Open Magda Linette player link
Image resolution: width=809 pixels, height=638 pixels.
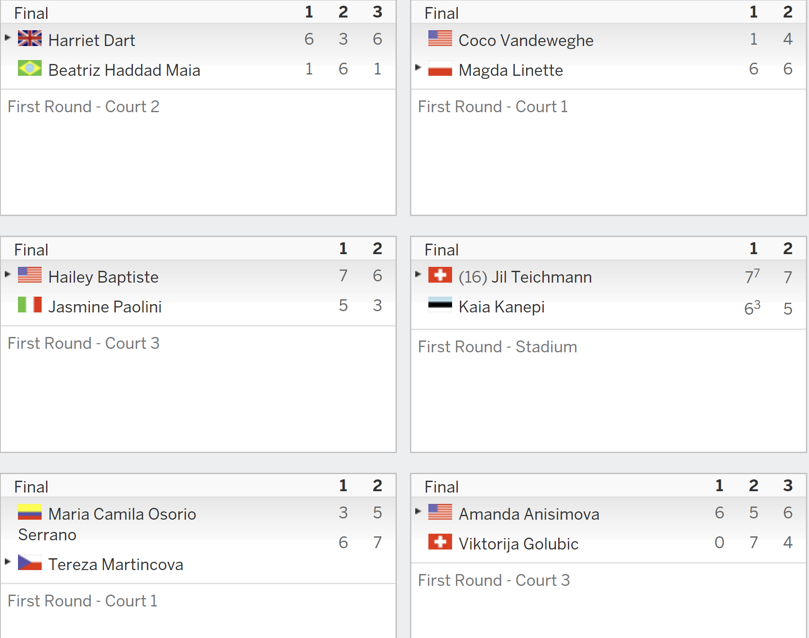pos(511,70)
